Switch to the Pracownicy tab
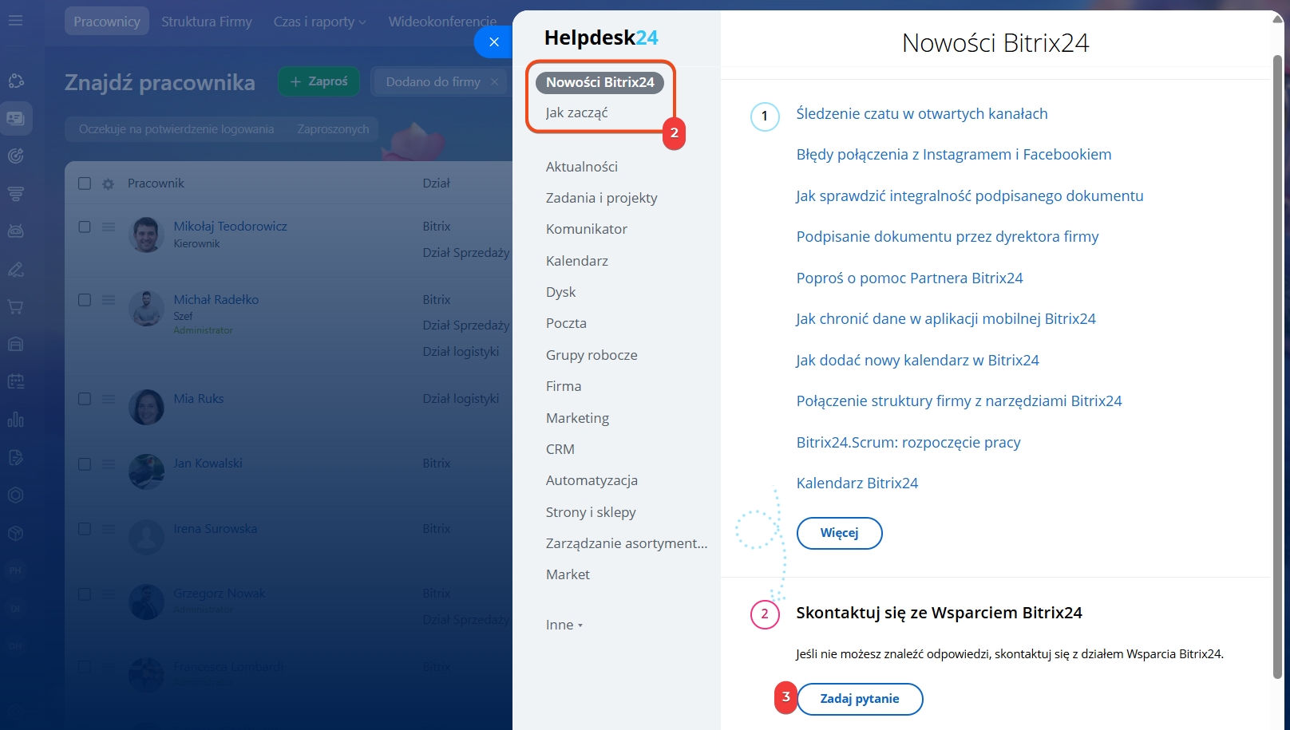Viewport: 1290px width, 730px height. [107, 22]
